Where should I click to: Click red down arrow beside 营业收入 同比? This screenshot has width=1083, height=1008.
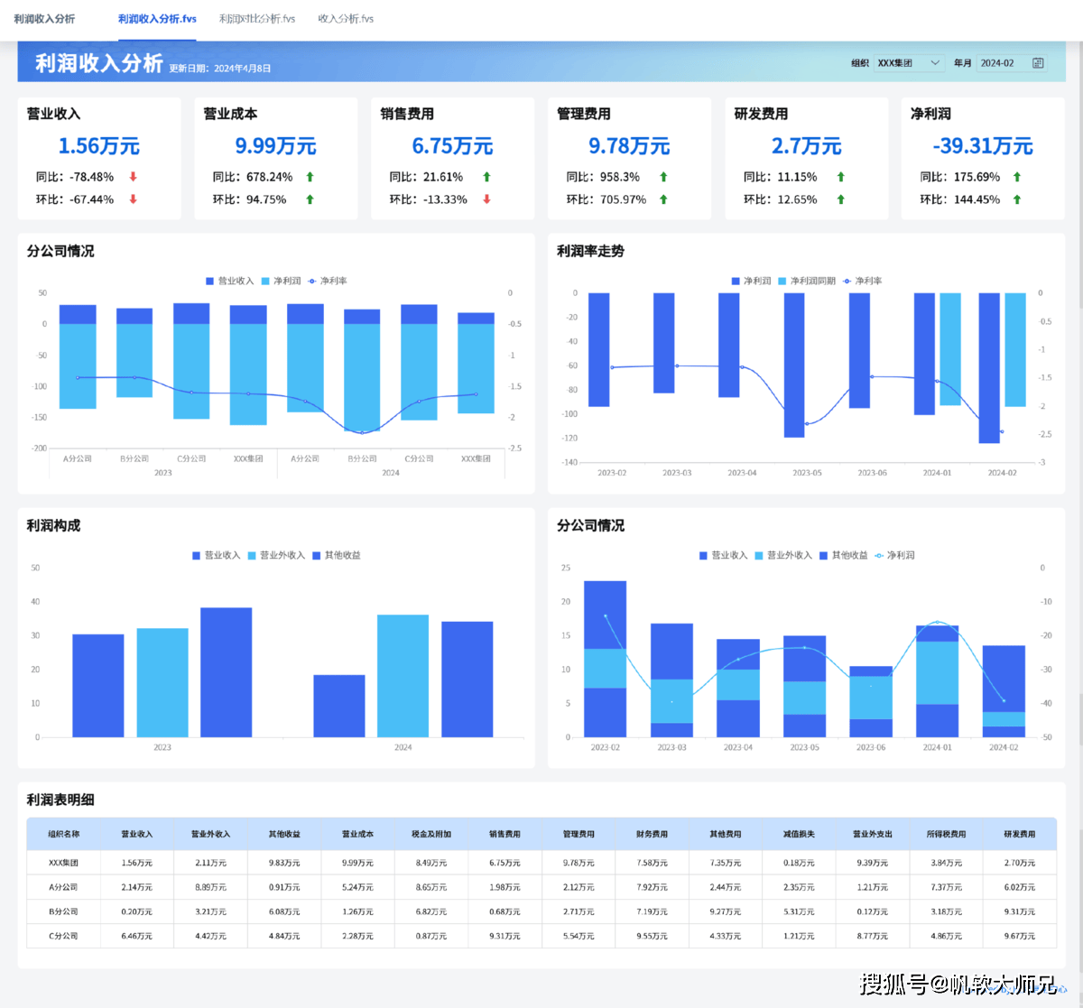[133, 177]
